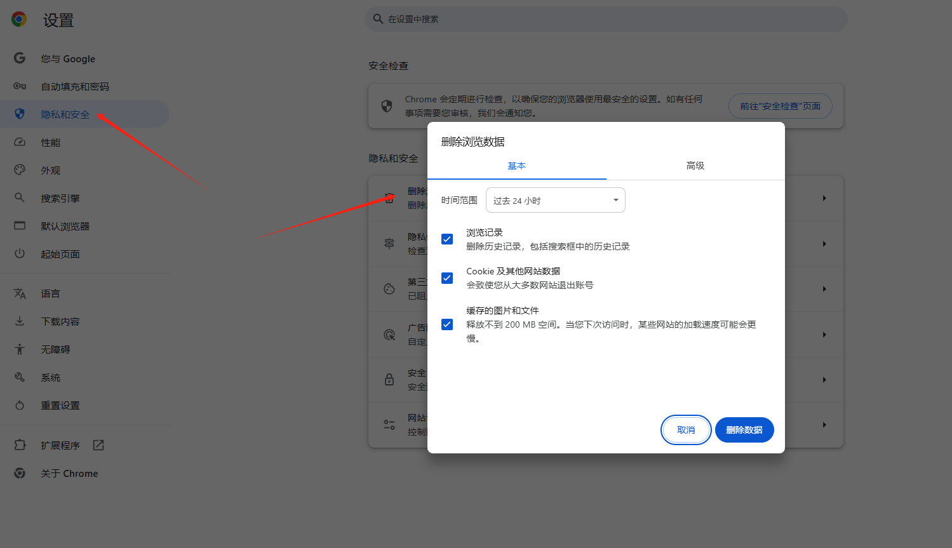Click the magnifier icon for 搜索引擎
Viewport: 952px width, 548px height.
(x=20, y=198)
